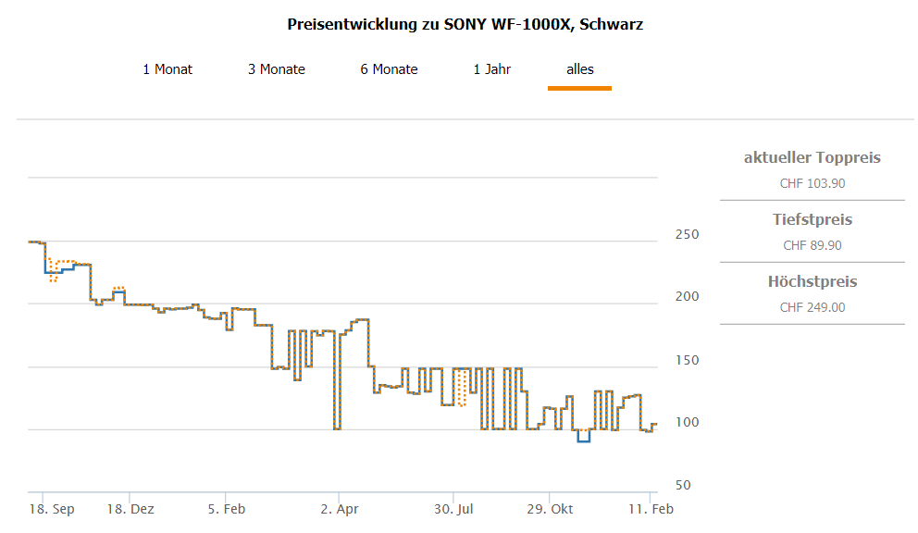This screenshot has height=533, width=918.
Task: Select the 3 Monate time range
Action: pyautogui.click(x=276, y=69)
